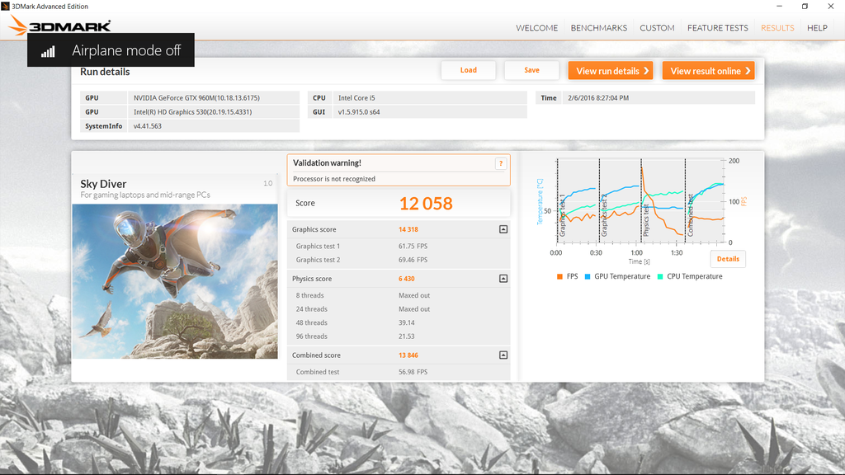Click the 3DMark app icon in title bar
845x475 pixels.
[6, 6]
